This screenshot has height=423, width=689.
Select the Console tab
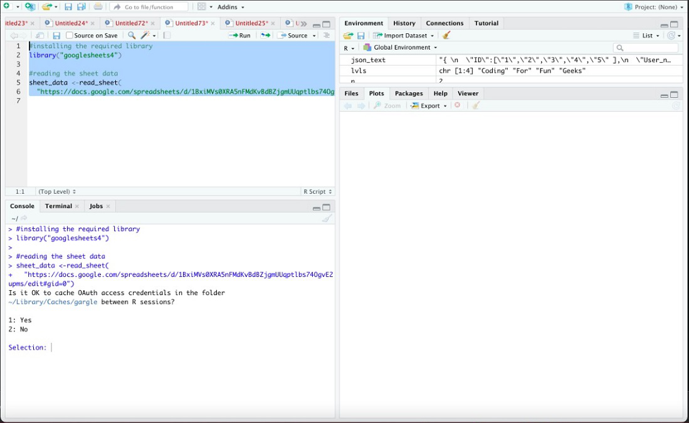tap(22, 206)
